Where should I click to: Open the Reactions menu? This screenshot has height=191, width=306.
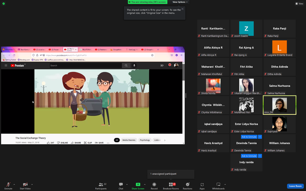(187, 186)
